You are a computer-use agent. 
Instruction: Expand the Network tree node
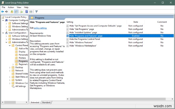tap(10, 71)
